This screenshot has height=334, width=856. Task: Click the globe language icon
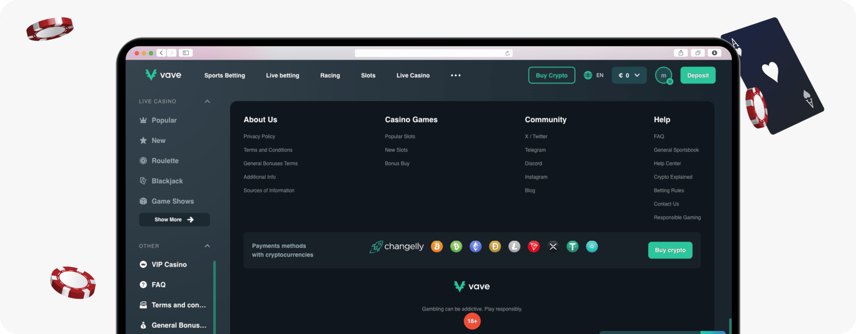[588, 75]
